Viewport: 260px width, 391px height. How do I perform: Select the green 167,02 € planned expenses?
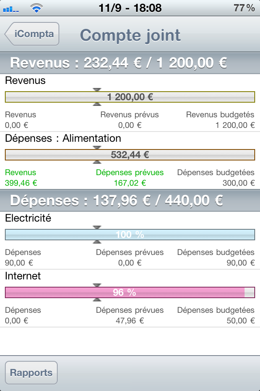click(x=130, y=183)
